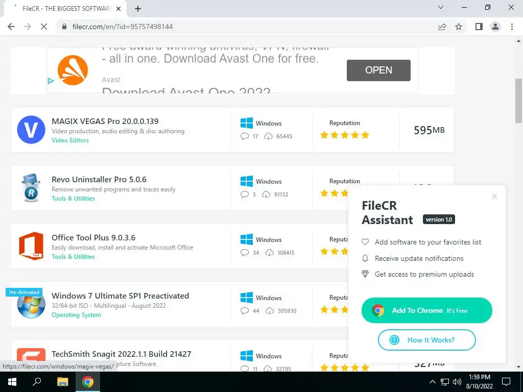Image resolution: width=523 pixels, height=392 pixels.
Task: Click the Windows logo in MAGIX VEGAS row
Action: click(247, 123)
